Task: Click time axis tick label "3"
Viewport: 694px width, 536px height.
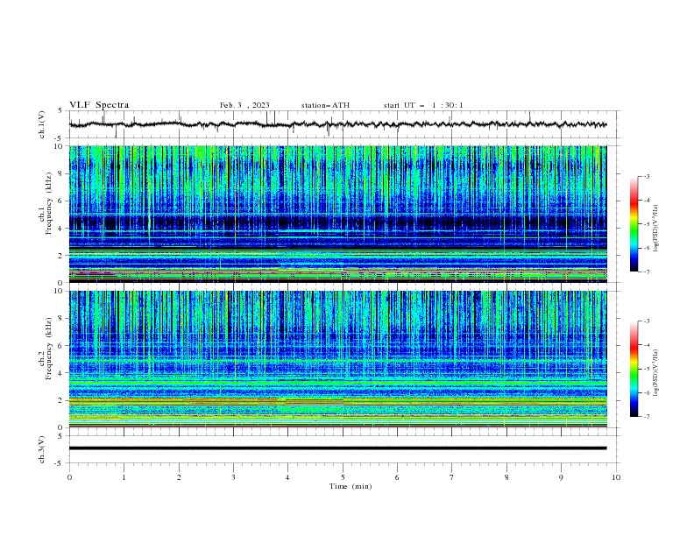Action: 234,477
